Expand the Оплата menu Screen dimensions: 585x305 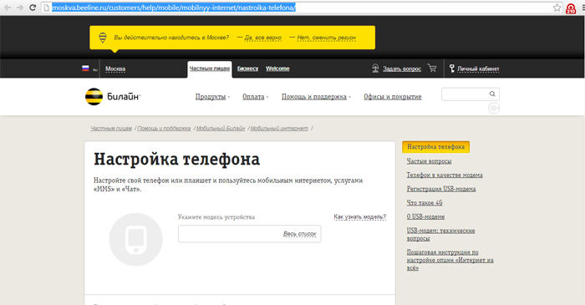[x=253, y=97]
